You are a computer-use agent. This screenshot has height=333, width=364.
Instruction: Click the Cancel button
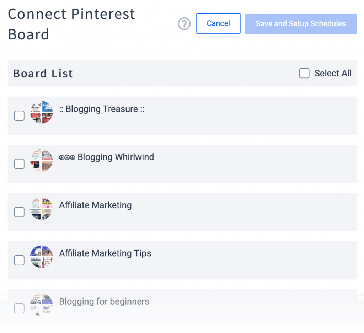(218, 23)
